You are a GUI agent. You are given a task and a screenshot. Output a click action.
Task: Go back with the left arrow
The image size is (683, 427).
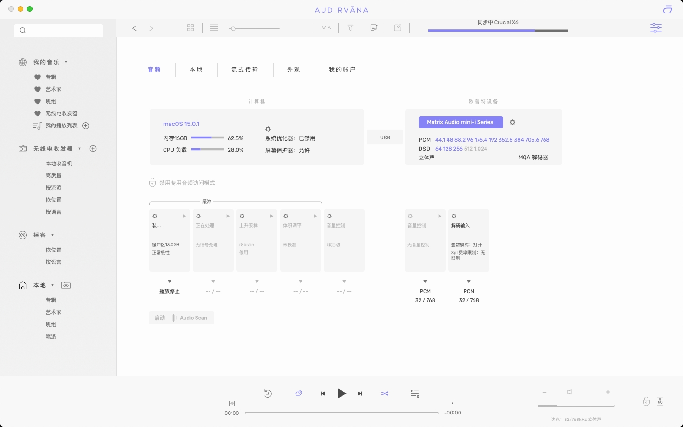[135, 28]
